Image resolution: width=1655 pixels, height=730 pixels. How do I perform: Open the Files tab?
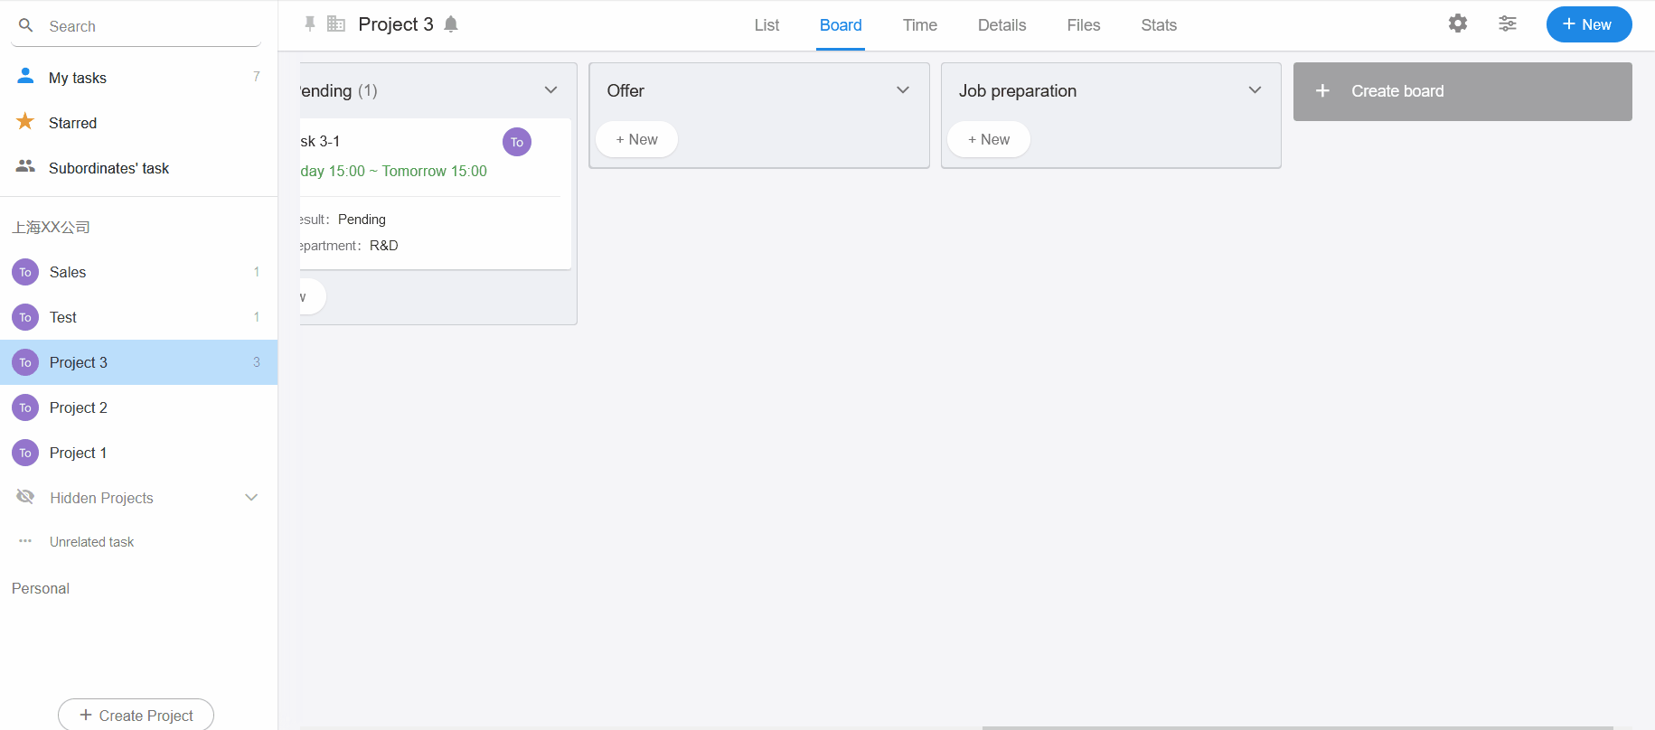(x=1084, y=25)
